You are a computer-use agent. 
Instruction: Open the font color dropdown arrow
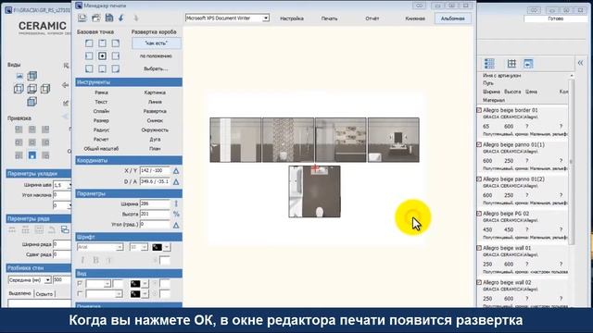point(167,247)
